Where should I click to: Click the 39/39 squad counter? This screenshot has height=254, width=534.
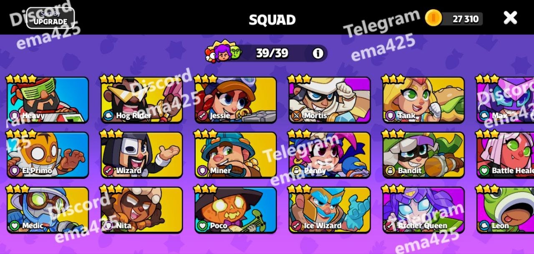click(x=272, y=53)
